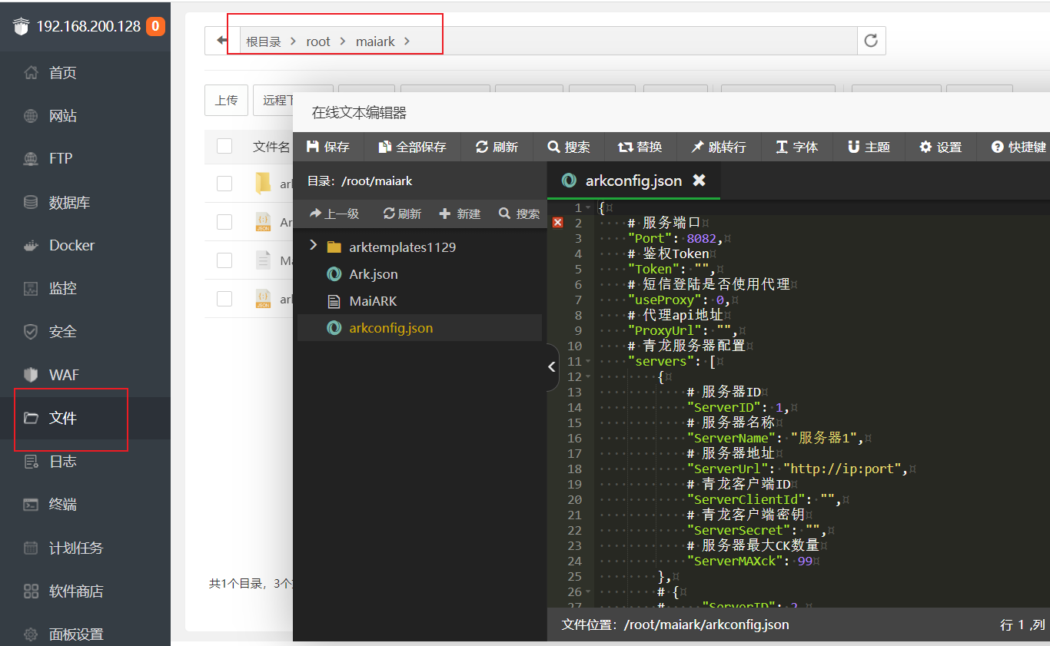Screen dimensions: 1050x646
Task: Click 搜索 in the editor top toolbar
Action: (569, 147)
